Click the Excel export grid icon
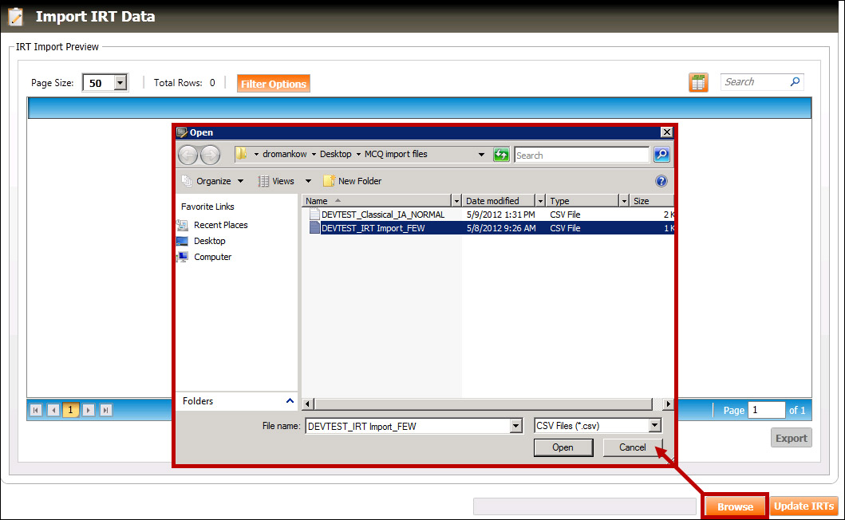Viewport: 845px width, 520px height. point(698,82)
